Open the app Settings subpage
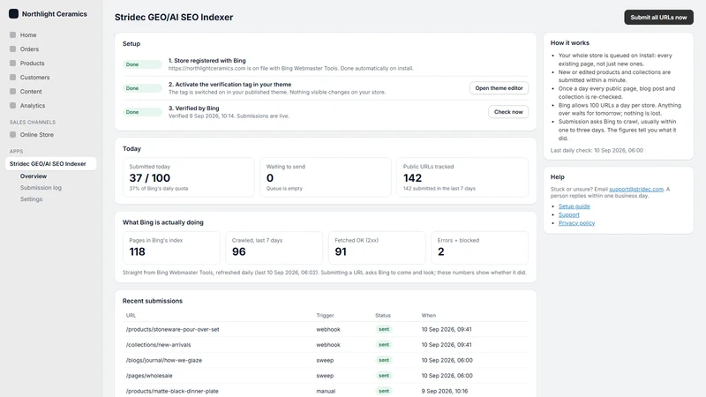Image resolution: width=706 pixels, height=397 pixels. click(x=31, y=199)
